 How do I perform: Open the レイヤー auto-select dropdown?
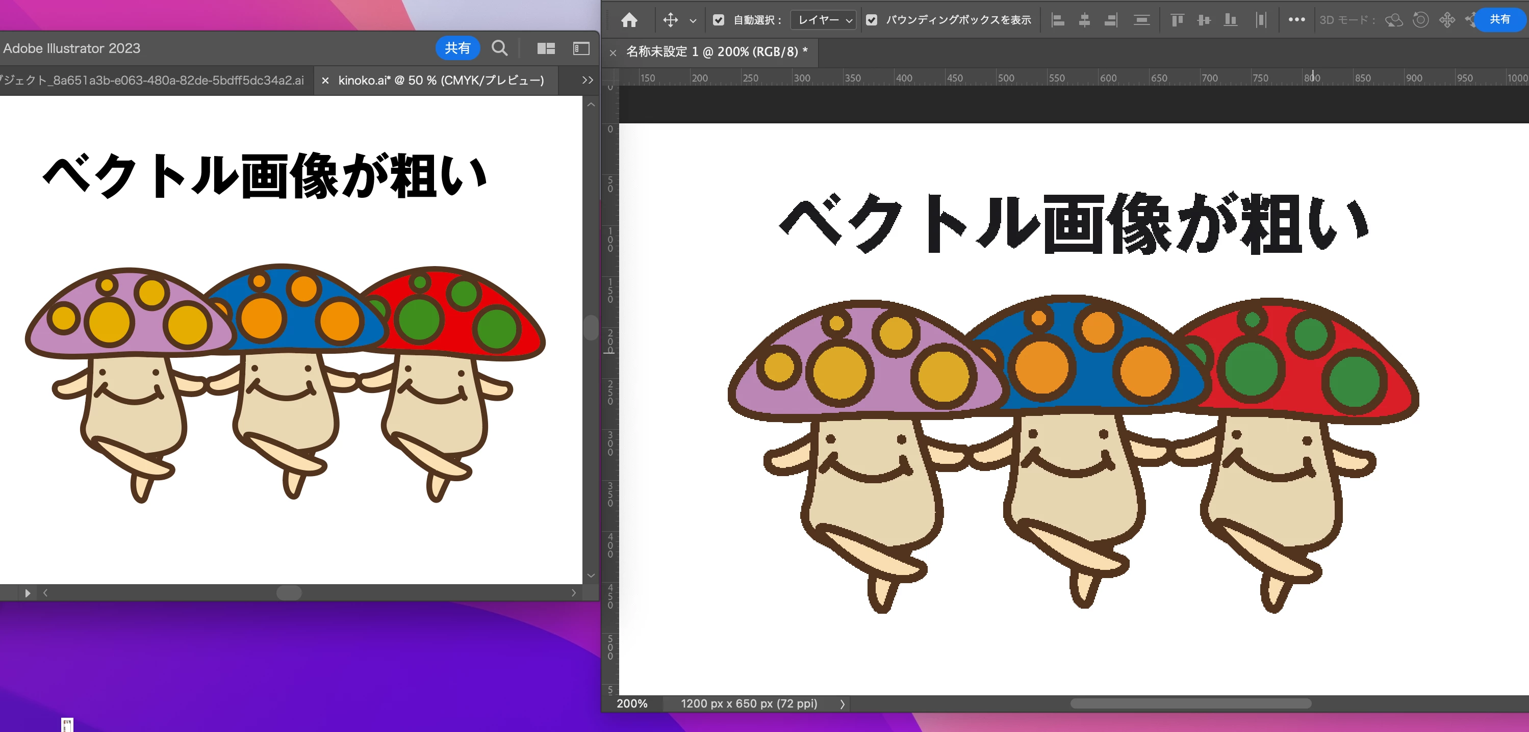(824, 20)
